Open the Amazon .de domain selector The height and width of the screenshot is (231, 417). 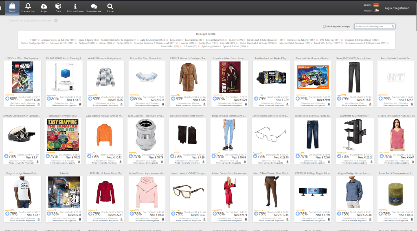(376, 10)
